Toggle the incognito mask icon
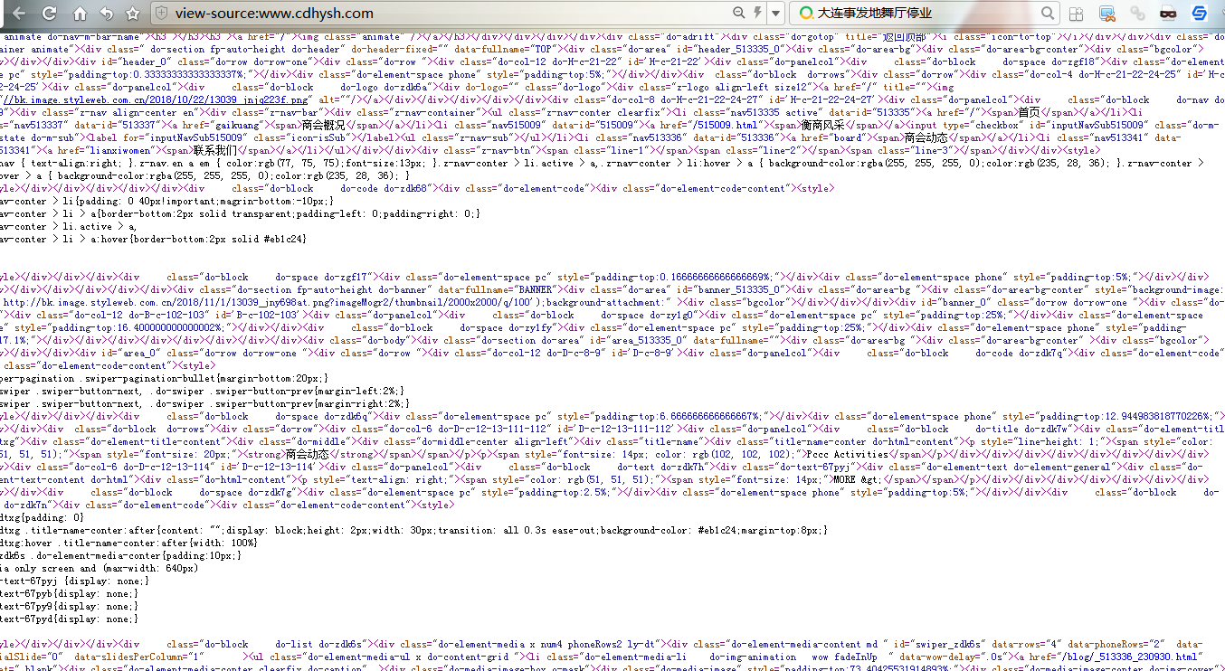The height and width of the screenshot is (671, 1225). (1168, 14)
